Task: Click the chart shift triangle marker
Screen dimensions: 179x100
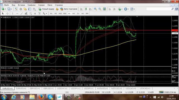Action: (x=137, y=17)
